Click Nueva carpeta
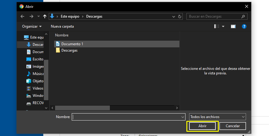 [62, 26]
